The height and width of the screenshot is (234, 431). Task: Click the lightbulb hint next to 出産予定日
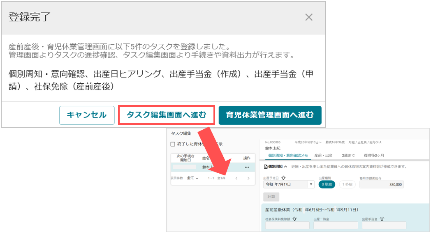point(283,178)
